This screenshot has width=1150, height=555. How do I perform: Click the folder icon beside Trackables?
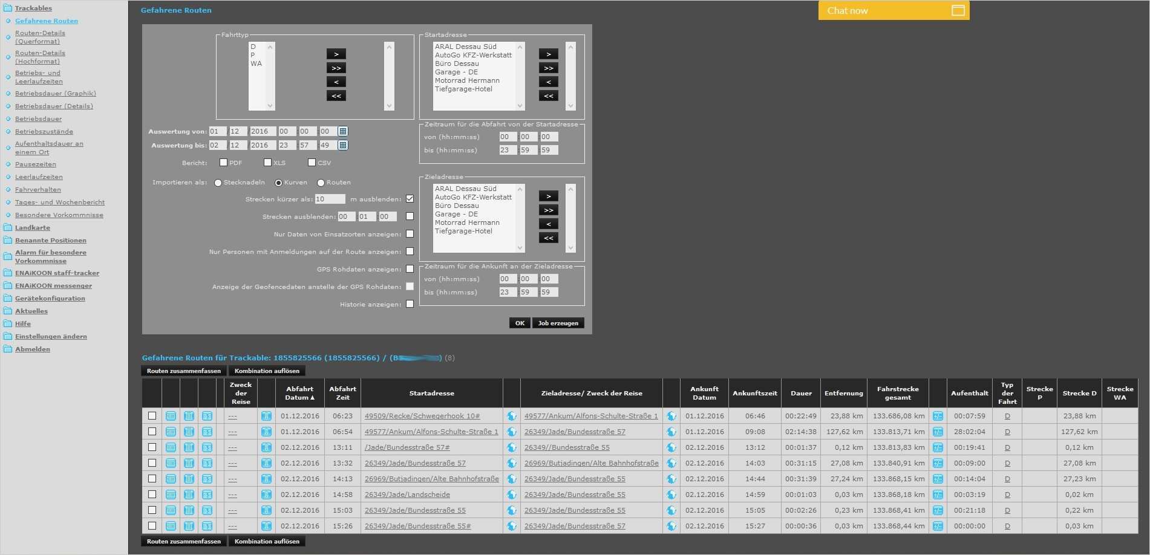[x=8, y=8]
